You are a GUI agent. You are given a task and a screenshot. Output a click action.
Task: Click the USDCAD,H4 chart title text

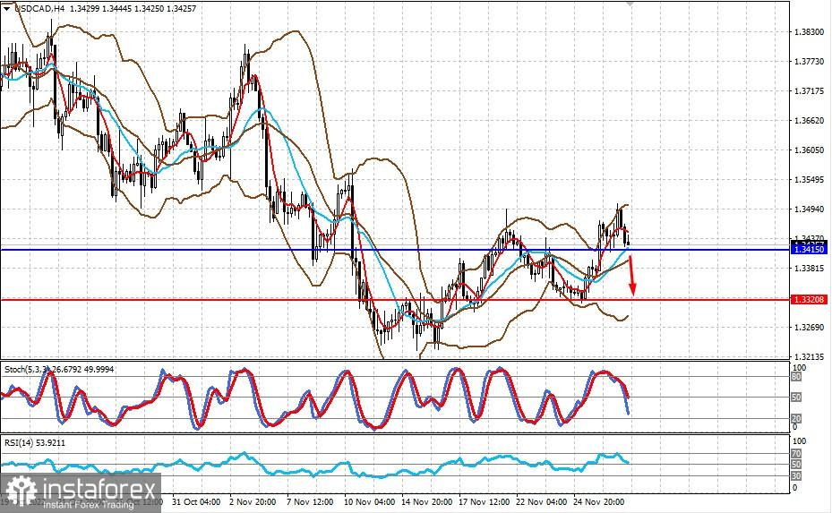(x=39, y=8)
